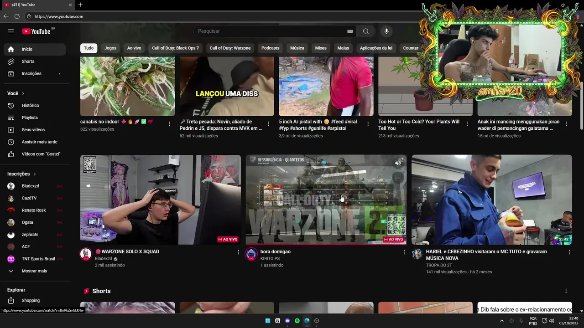Open options for the Treta pesada video
The width and height of the screenshot is (584, 328).
coord(269,124)
